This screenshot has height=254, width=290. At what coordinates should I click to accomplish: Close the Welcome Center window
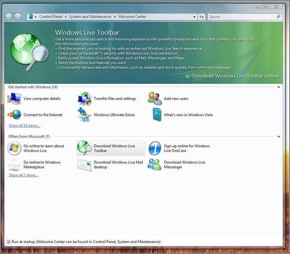pos(276,6)
